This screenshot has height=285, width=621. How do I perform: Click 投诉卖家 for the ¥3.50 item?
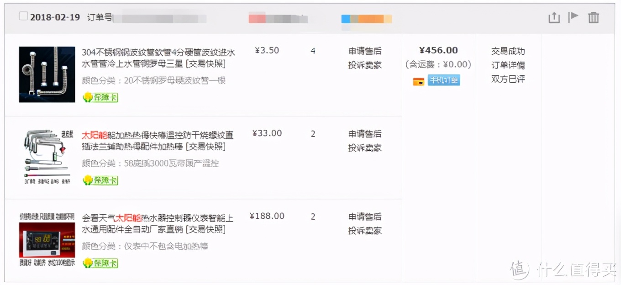pos(365,65)
